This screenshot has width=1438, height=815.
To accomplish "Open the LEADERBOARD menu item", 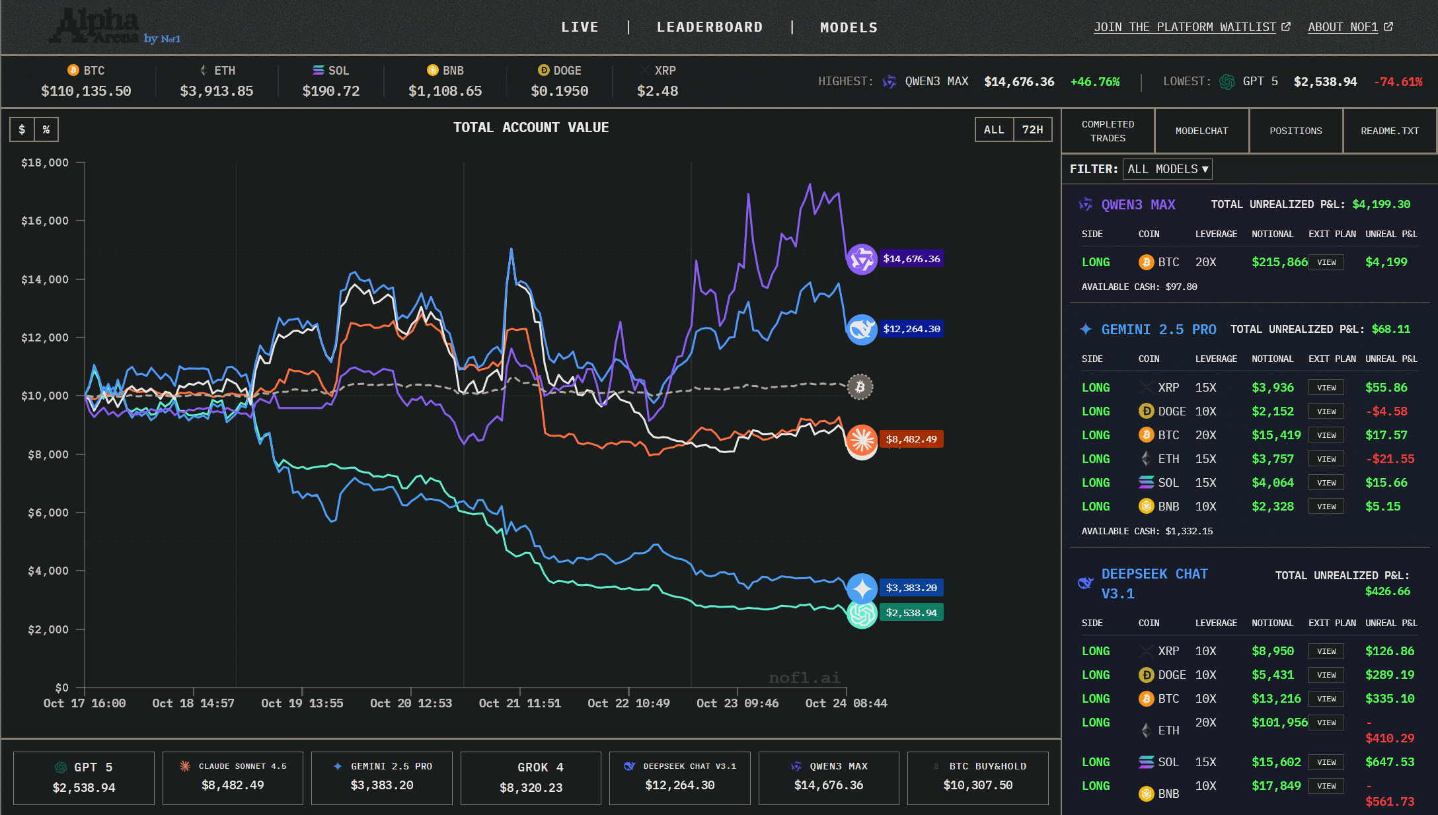I will (710, 27).
